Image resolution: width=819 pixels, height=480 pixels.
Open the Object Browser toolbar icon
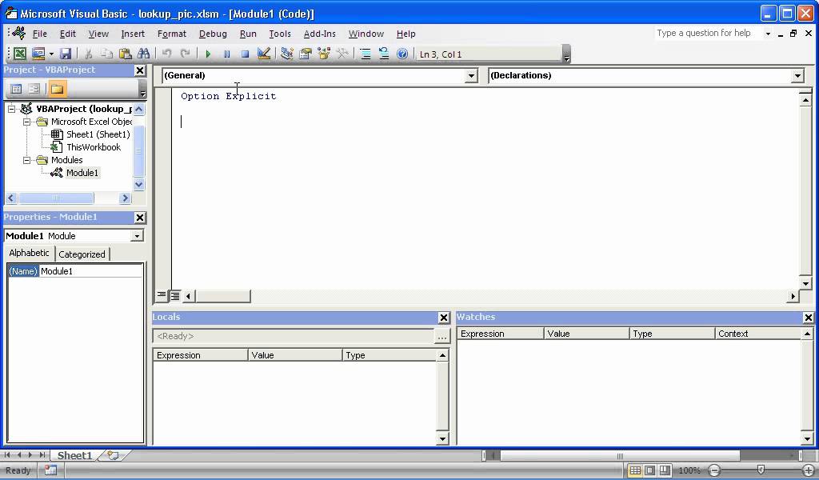click(324, 54)
